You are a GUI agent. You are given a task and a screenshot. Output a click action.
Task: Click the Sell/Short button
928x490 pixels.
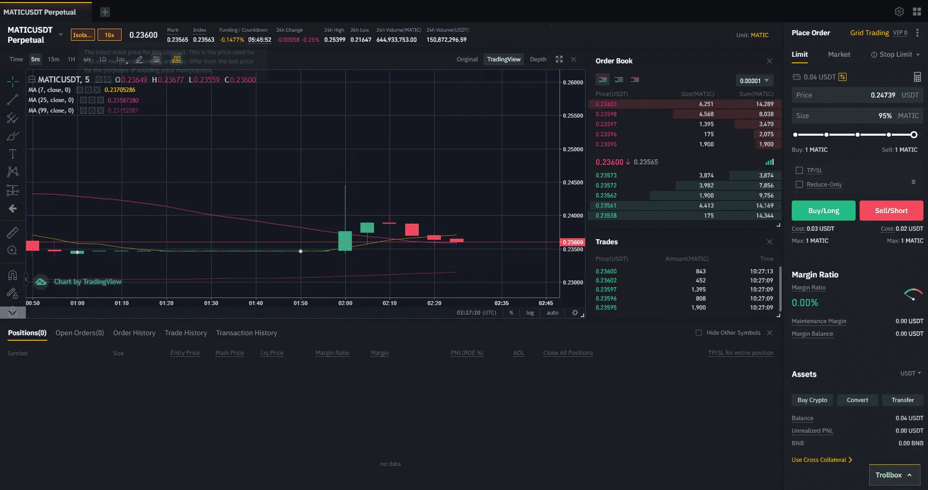click(x=891, y=211)
